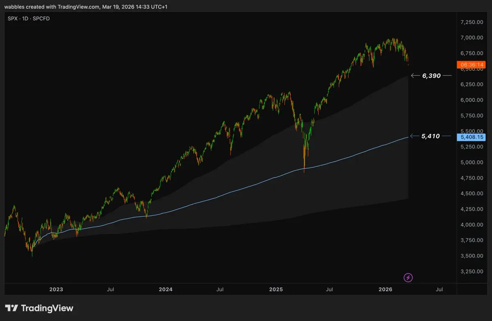Click the 6,250.00 price axis label
Screen dimensions: 492x321
471,84
